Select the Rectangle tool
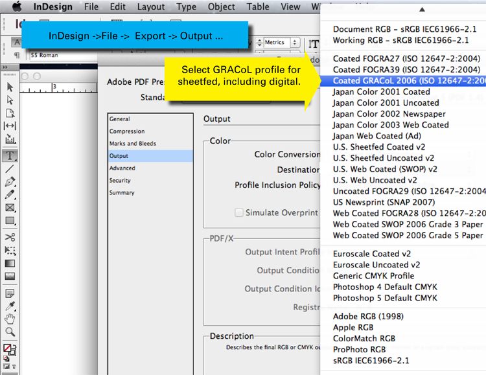The image size is (486, 375). (x=10, y=221)
